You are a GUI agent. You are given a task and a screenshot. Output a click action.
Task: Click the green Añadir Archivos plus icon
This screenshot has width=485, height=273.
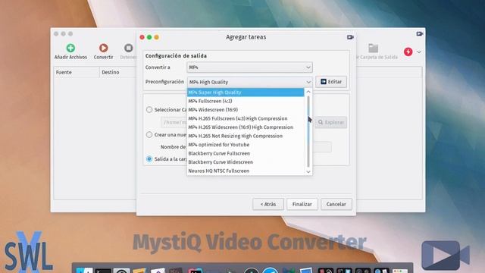[x=70, y=48]
